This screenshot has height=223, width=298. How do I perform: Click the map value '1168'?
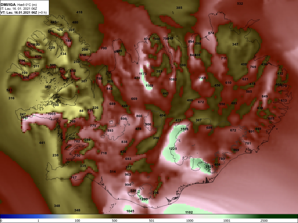coord(202,78)
